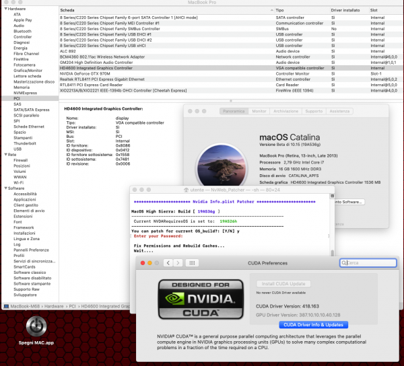Switch to the Archiviazione tab

coord(285,111)
